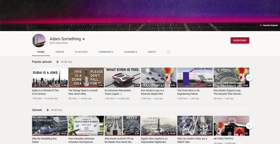The image size is (280, 144).
Task: Open 'The Future' city thumbnail
Action: click(195, 126)
